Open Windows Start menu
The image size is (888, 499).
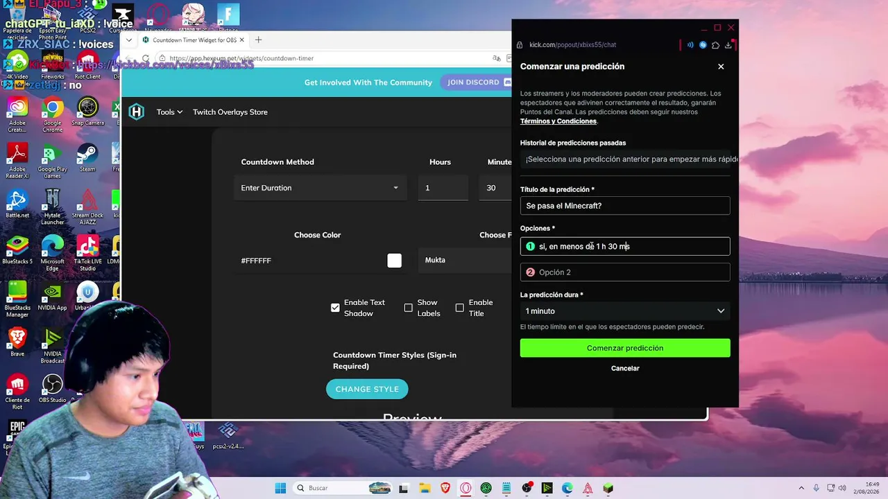280,488
